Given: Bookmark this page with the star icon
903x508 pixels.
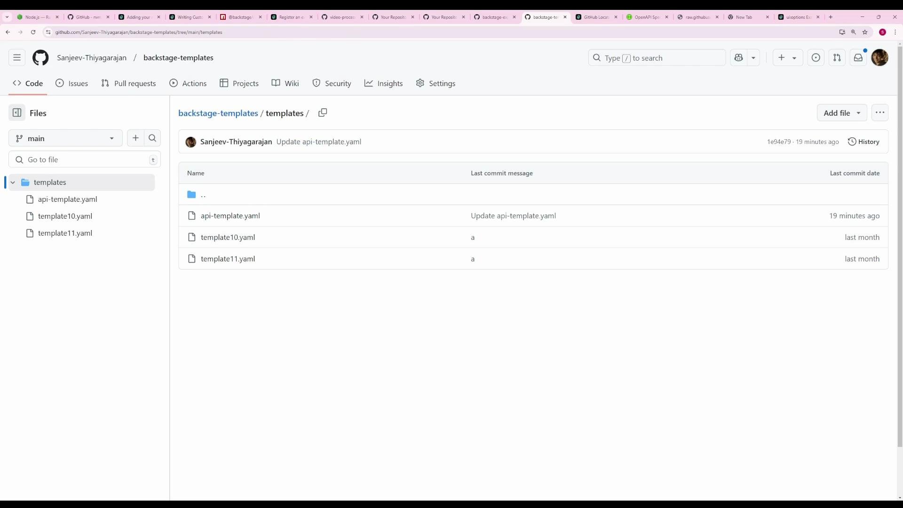Looking at the screenshot, I should point(864,32).
